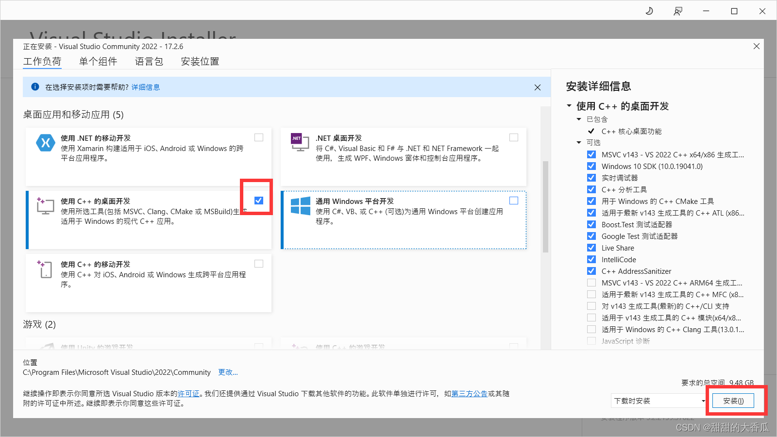Click the install path C:\Program Files text

(117, 372)
